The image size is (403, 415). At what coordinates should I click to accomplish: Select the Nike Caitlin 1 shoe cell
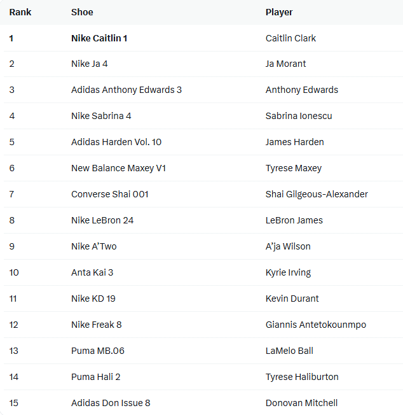(99, 38)
